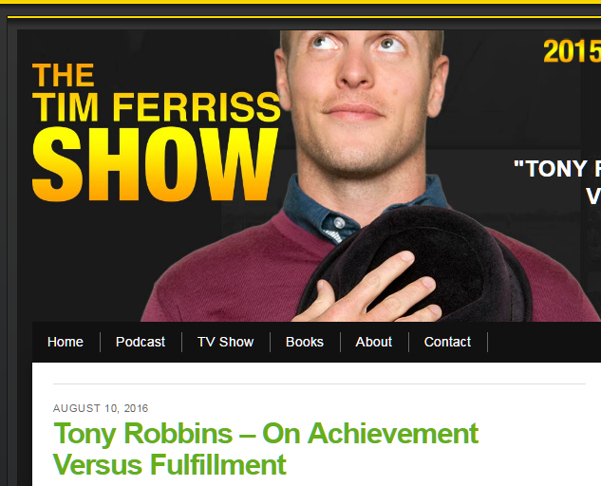Click the TIM FERRISS logo text

[157, 107]
